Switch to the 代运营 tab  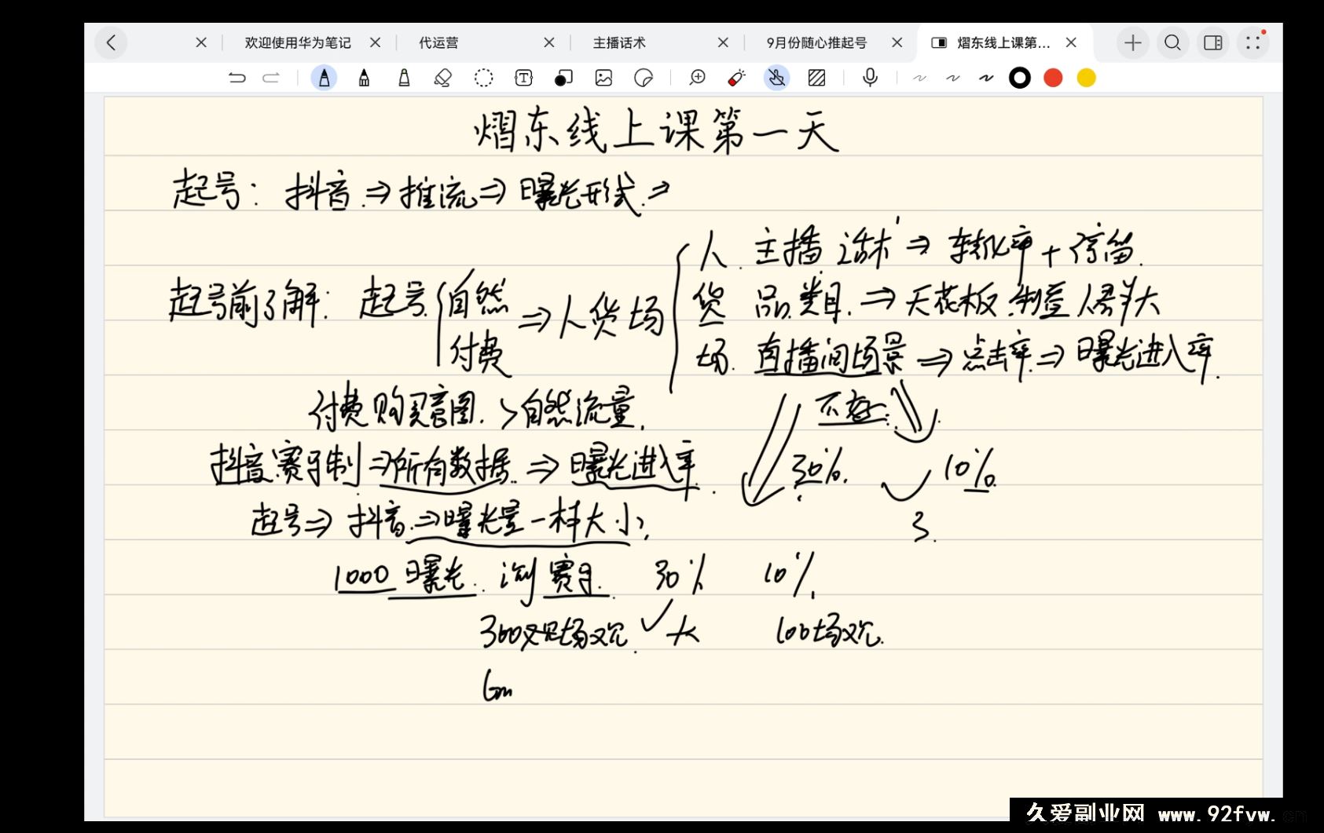coord(438,42)
